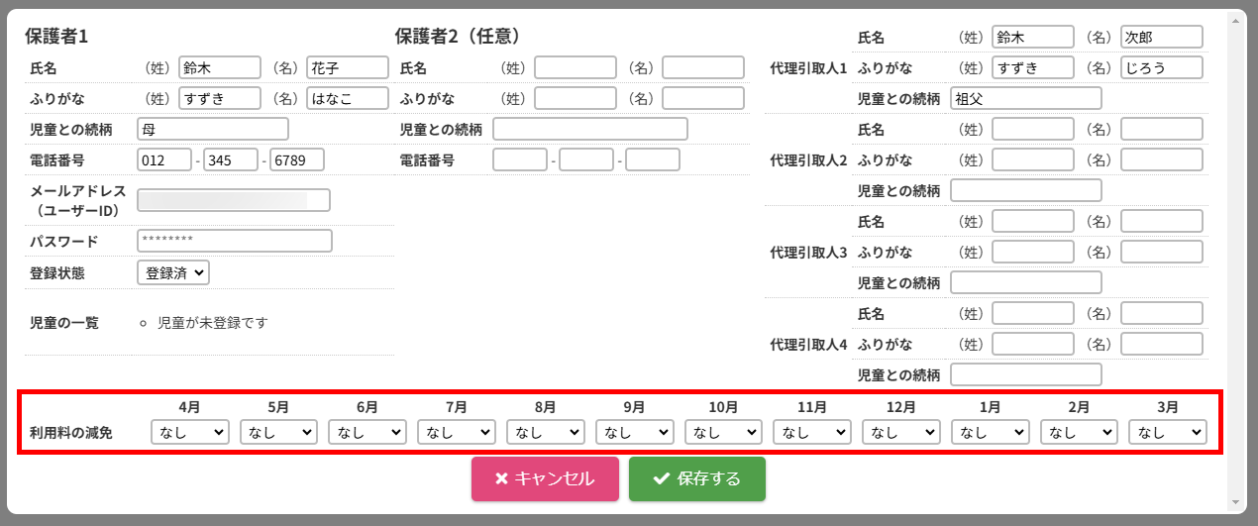Click 保護者2 児童との続柄 field
The height and width of the screenshot is (526, 1258).
point(590,130)
